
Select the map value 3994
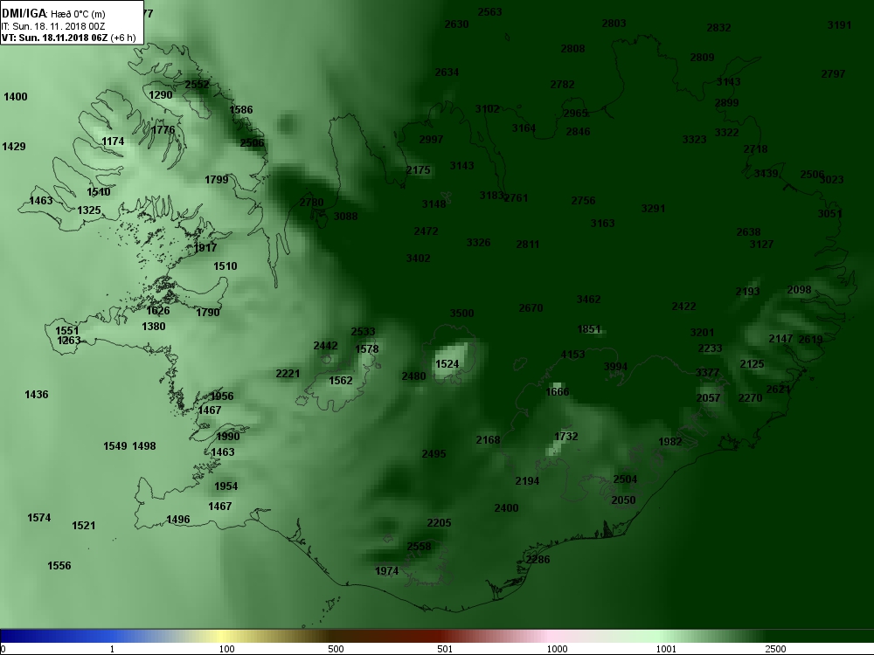(x=615, y=367)
